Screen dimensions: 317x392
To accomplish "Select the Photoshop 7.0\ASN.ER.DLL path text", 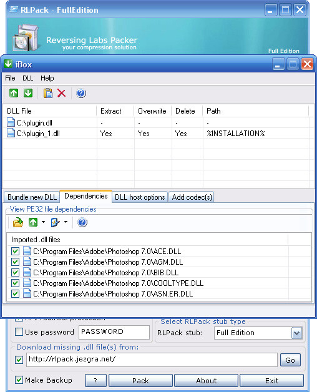I will 113,293.
